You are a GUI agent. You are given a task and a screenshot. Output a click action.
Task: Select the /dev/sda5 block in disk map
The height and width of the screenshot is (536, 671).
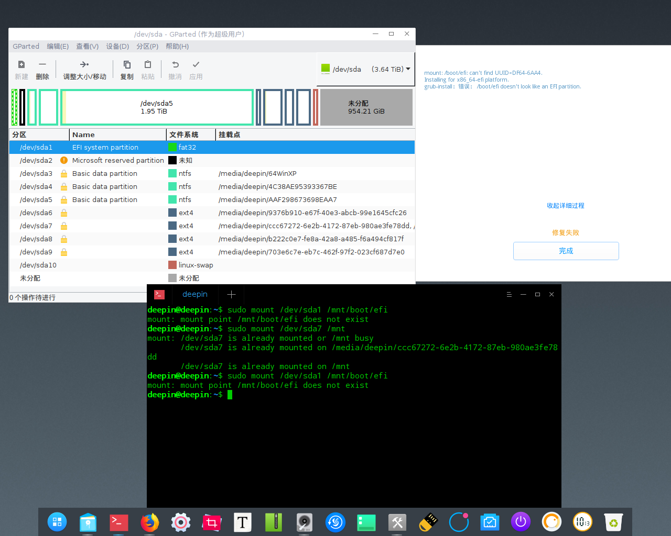click(x=157, y=107)
